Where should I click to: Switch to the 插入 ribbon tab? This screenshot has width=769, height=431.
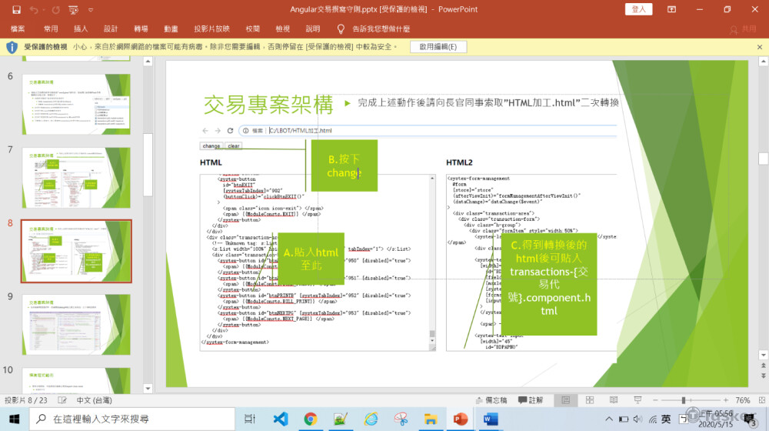tap(81, 29)
